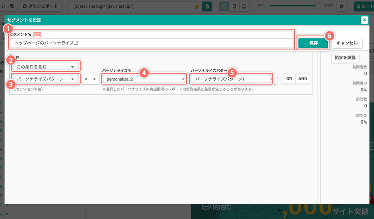
Task: Close the segment settings dialog
Action: pos(364,20)
